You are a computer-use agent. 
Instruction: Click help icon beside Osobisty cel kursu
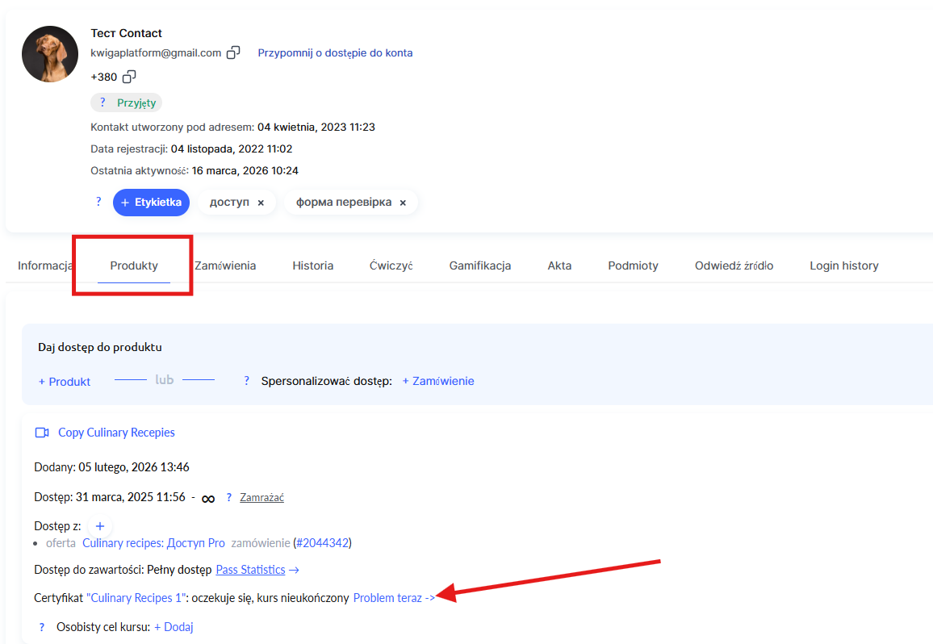tap(42, 627)
